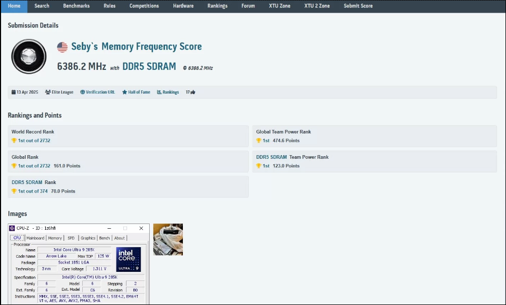Click the chart icon next to Rankings
The width and height of the screenshot is (506, 305).
159,92
